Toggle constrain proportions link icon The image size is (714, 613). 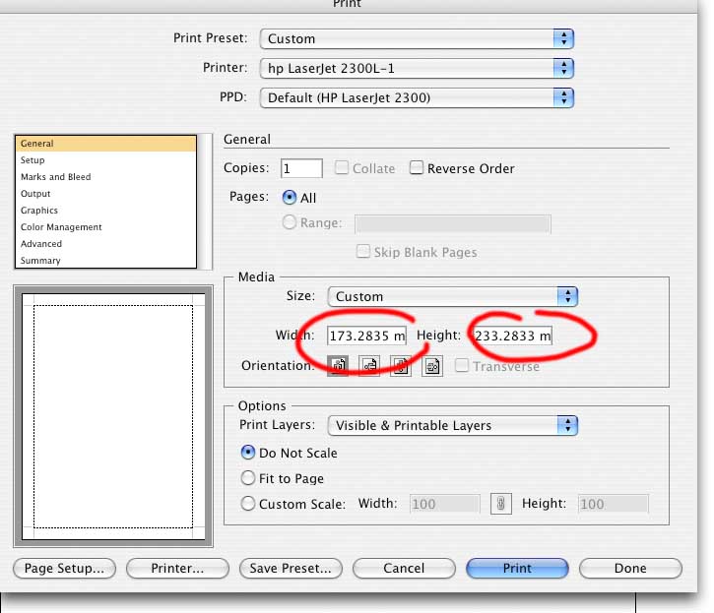[x=501, y=504]
